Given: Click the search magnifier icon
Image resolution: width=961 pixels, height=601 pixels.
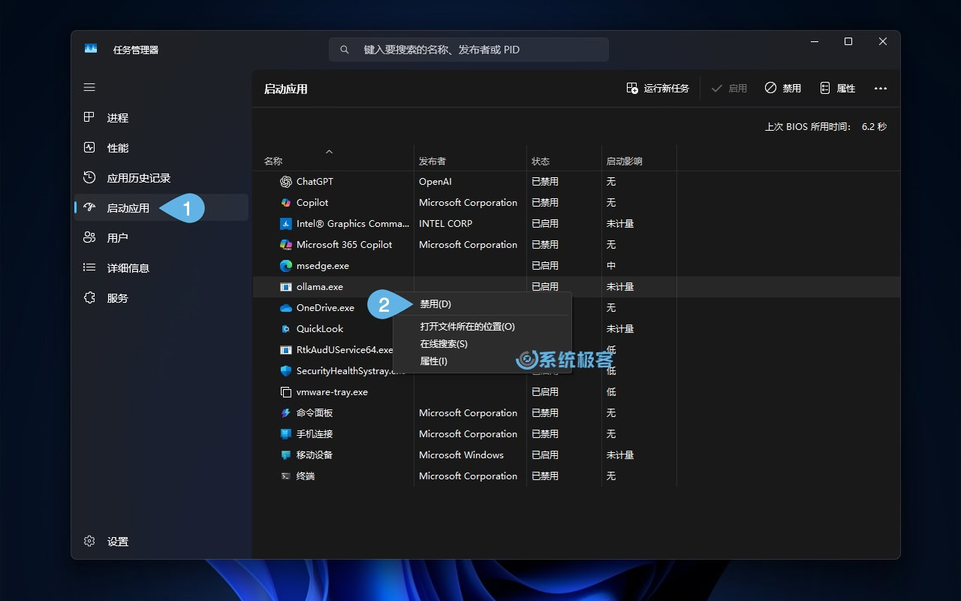Looking at the screenshot, I should coord(345,50).
